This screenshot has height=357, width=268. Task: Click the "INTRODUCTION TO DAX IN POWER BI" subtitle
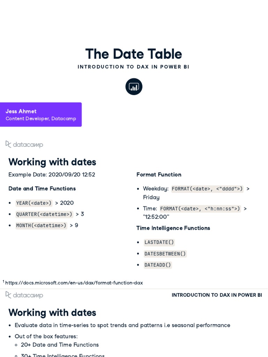click(134, 67)
